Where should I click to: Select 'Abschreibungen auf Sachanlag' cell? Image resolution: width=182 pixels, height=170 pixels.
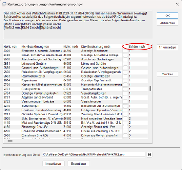(41, 59)
